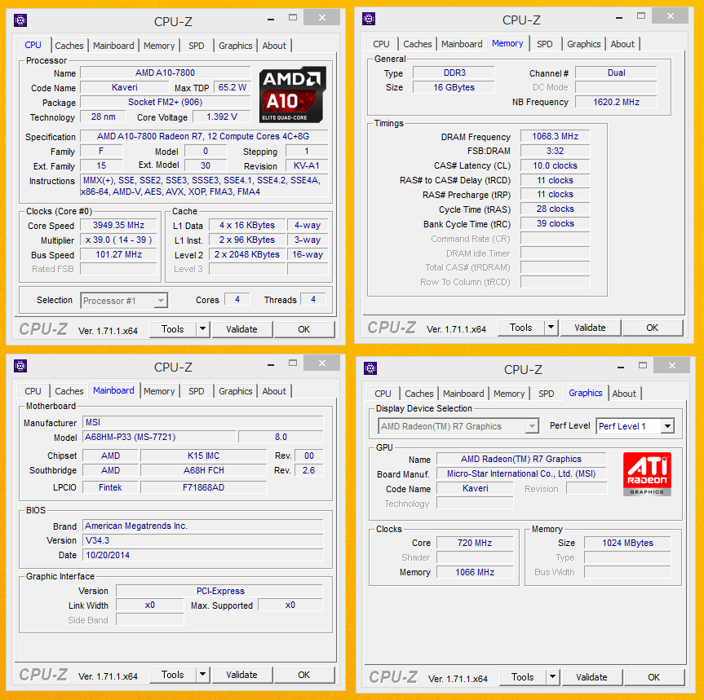The height and width of the screenshot is (700, 704).
Task: Expand Tools arrow in the Memory window
Action: 551,328
